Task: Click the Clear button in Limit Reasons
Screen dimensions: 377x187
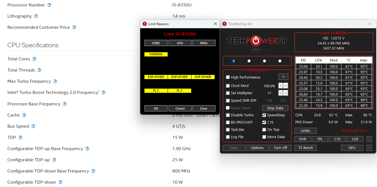Action: click(x=204, y=108)
